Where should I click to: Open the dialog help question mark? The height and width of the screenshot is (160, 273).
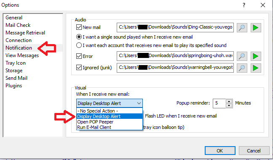click(244, 5)
